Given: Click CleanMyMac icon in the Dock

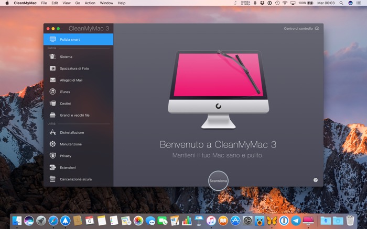Looking at the screenshot, I should click(x=308, y=221).
